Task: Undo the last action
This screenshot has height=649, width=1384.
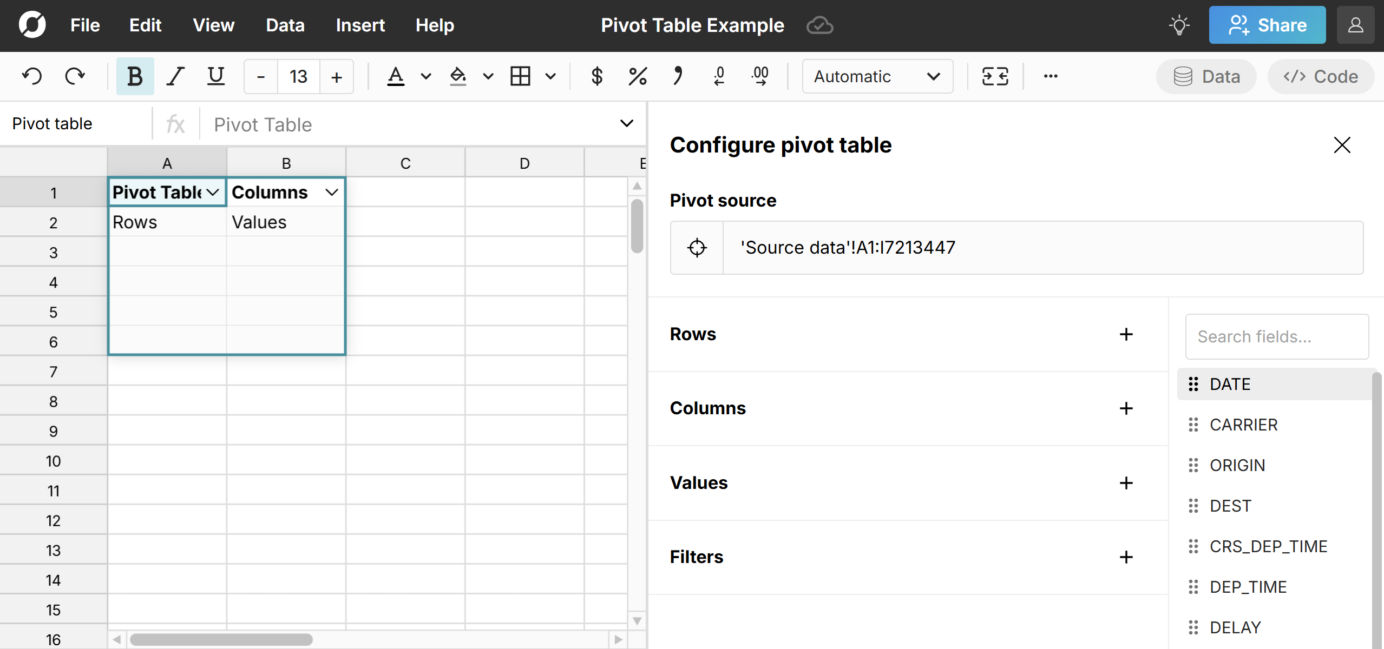Action: [x=32, y=76]
